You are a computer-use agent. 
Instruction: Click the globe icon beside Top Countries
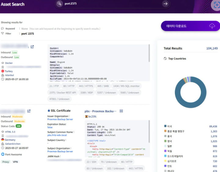coord(165,58)
